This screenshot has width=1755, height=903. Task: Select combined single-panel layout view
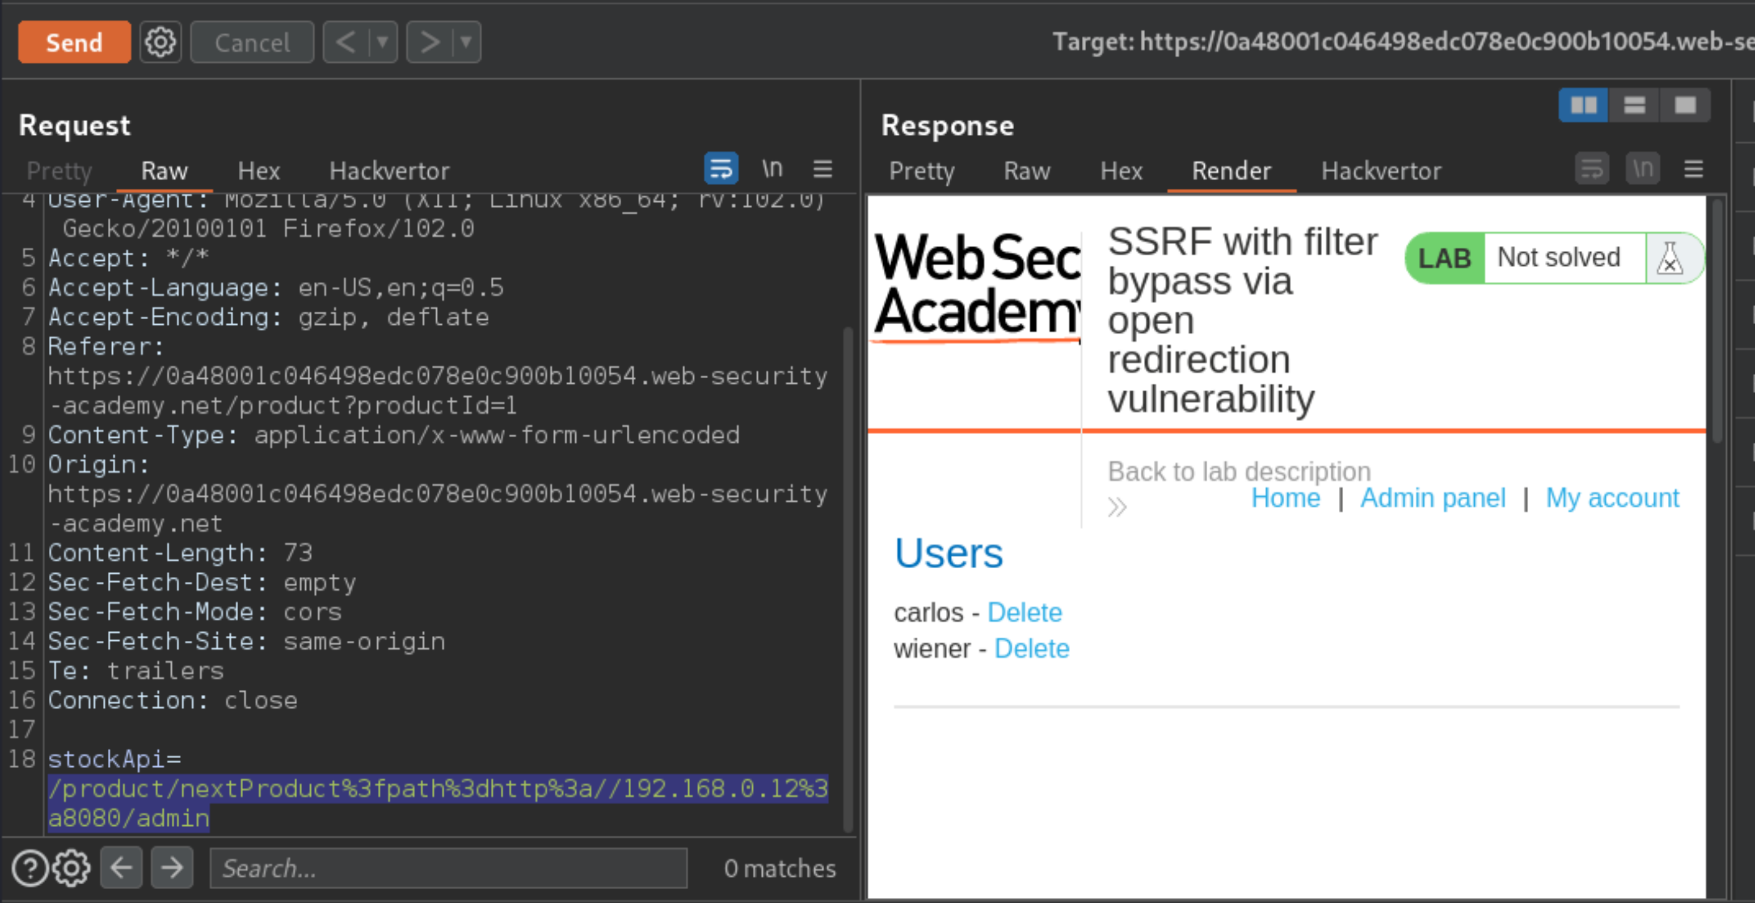click(x=1685, y=105)
